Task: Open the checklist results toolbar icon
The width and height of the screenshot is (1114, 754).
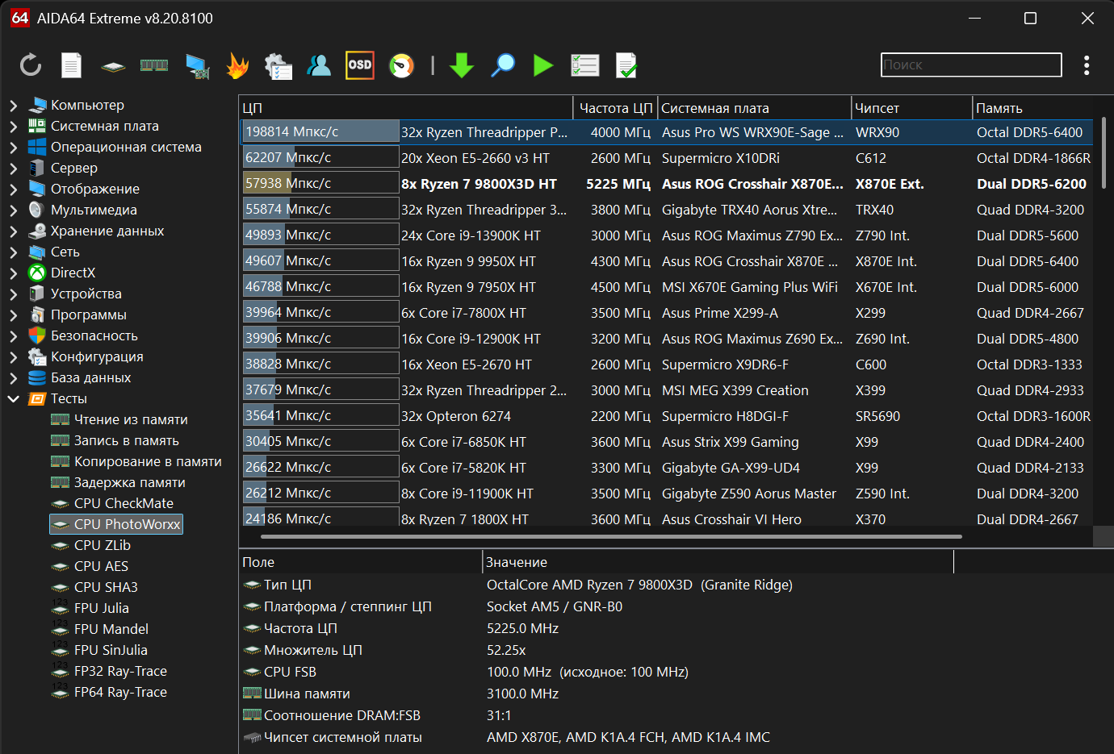Action: coord(584,65)
